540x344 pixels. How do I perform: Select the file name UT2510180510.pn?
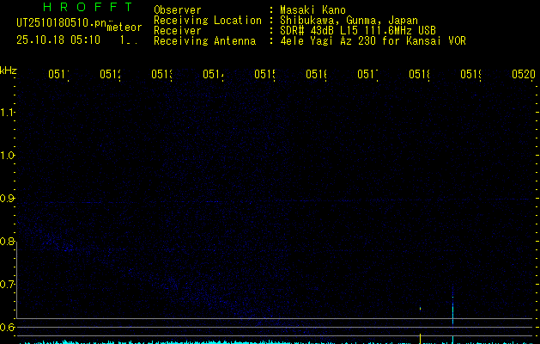tap(62, 23)
